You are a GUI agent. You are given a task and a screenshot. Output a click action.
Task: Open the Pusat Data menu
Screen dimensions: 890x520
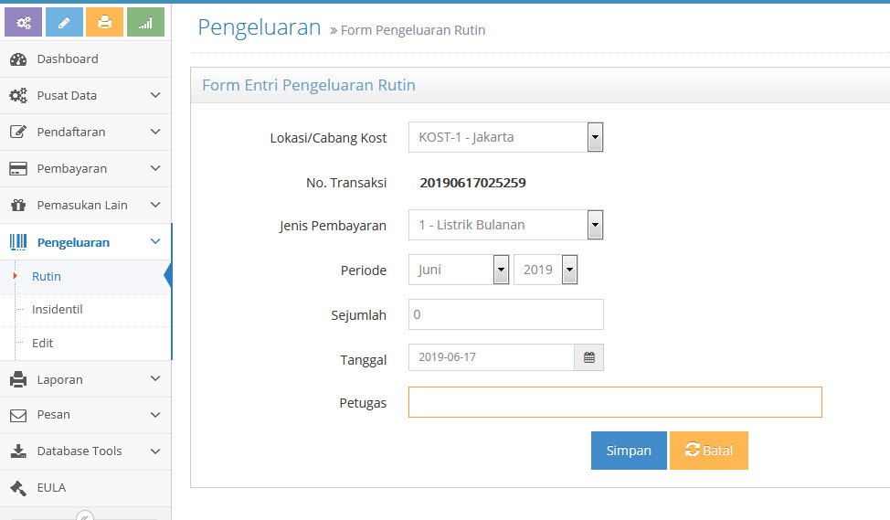(x=85, y=95)
